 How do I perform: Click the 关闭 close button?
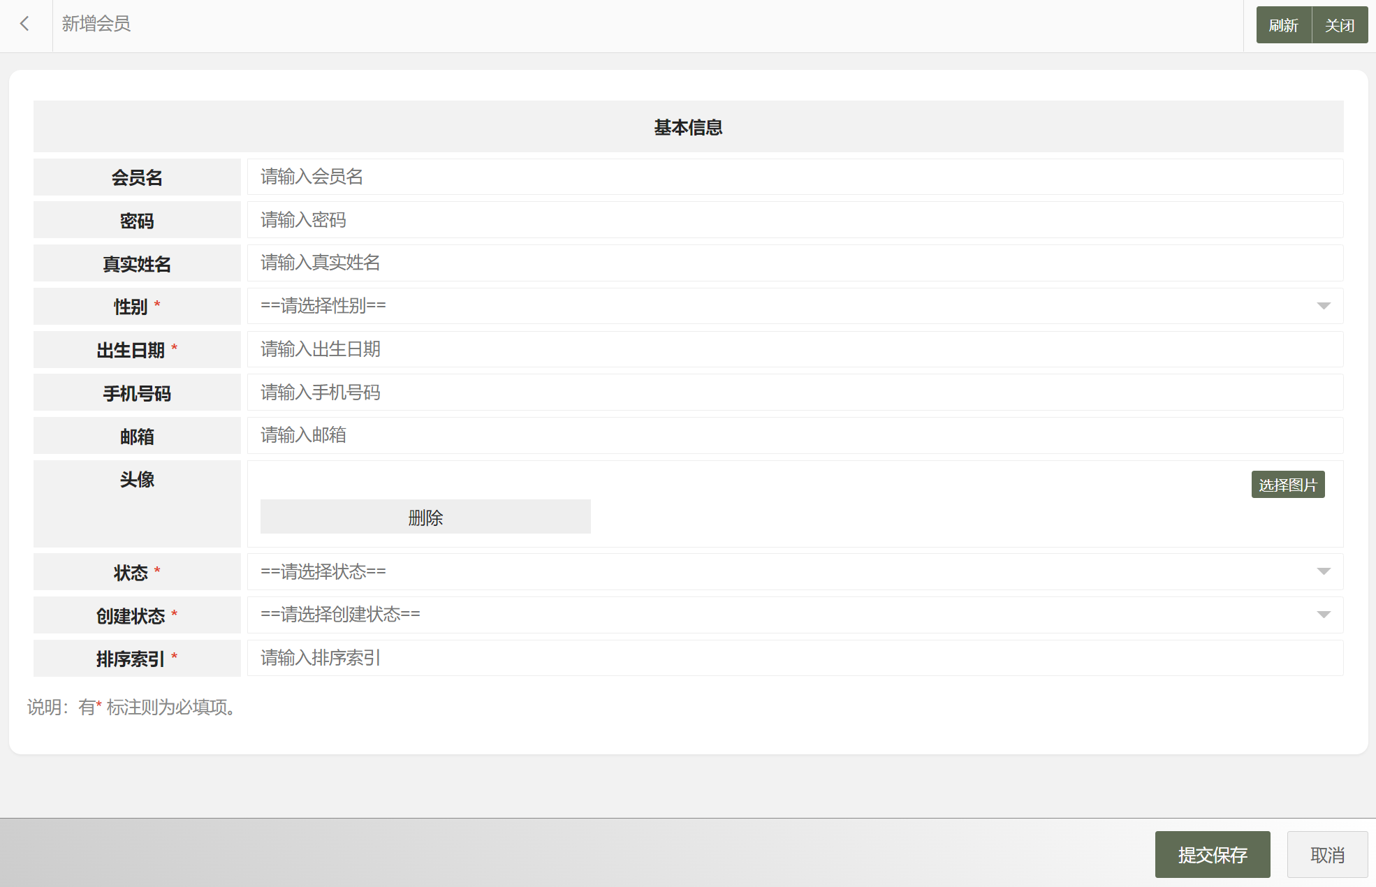coord(1339,26)
